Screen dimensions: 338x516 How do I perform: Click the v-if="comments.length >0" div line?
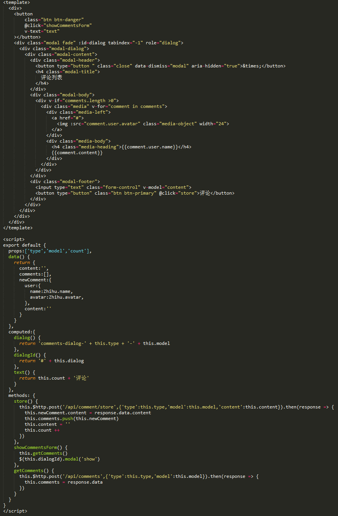pos(77,101)
